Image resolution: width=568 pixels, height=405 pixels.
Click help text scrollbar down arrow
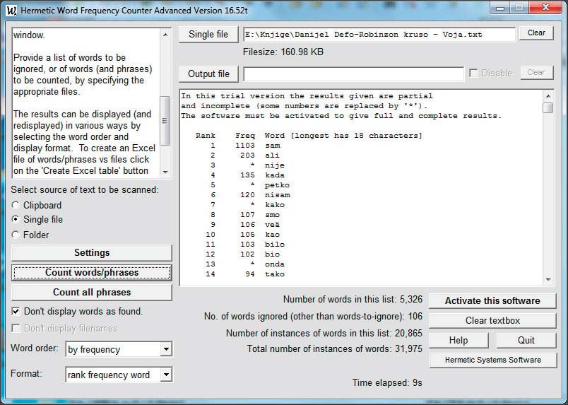coord(165,172)
